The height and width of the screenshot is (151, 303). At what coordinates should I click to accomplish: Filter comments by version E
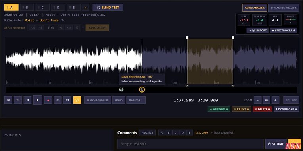190,133
